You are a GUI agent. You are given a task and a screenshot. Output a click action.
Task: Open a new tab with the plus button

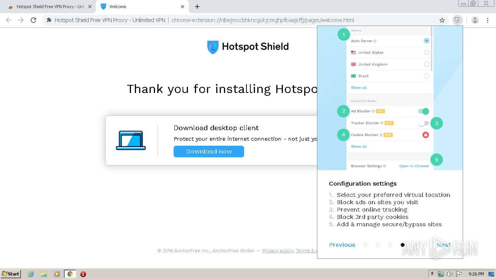[197, 7]
